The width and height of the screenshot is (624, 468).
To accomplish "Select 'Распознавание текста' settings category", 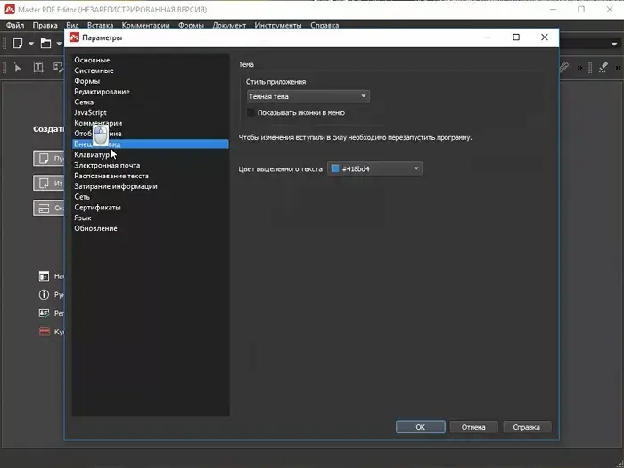I will [111, 176].
